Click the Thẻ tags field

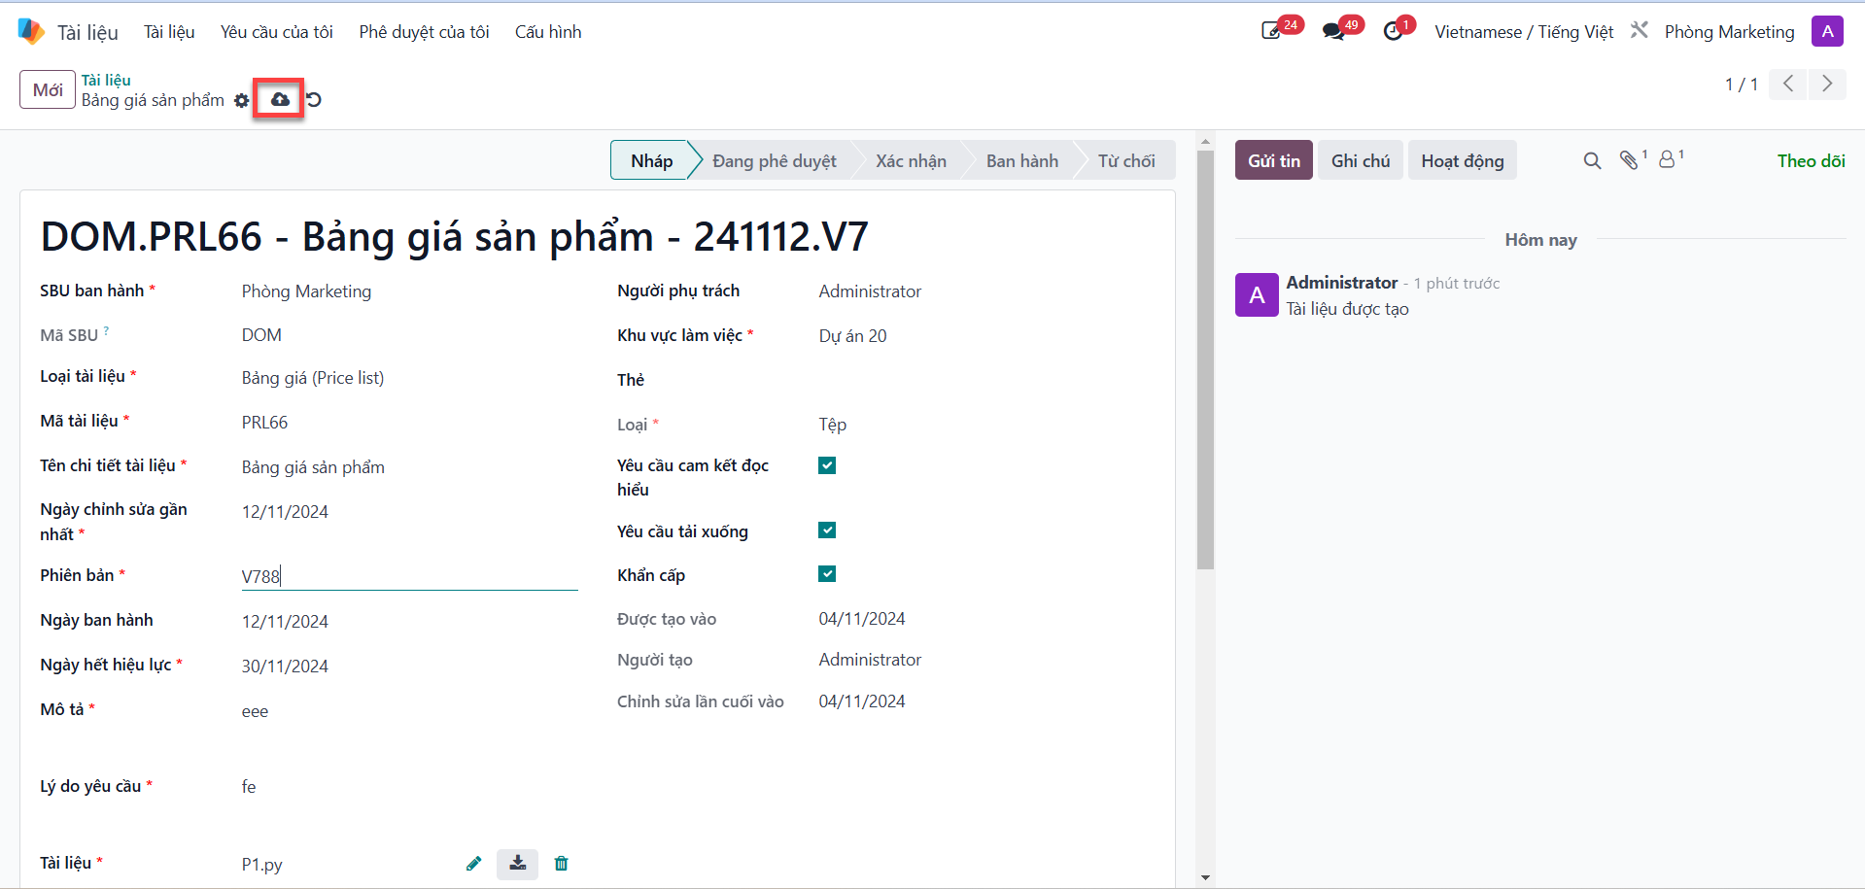986,380
